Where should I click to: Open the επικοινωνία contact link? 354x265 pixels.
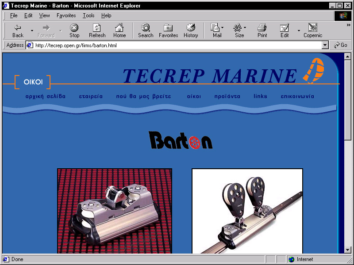tap(297, 96)
